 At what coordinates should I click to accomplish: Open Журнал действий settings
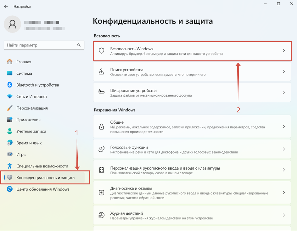(x=192, y=215)
